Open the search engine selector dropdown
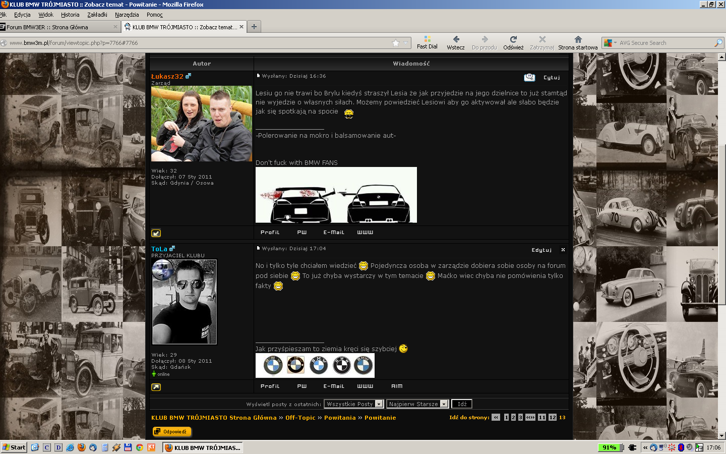This screenshot has height=454, width=726. (x=615, y=43)
